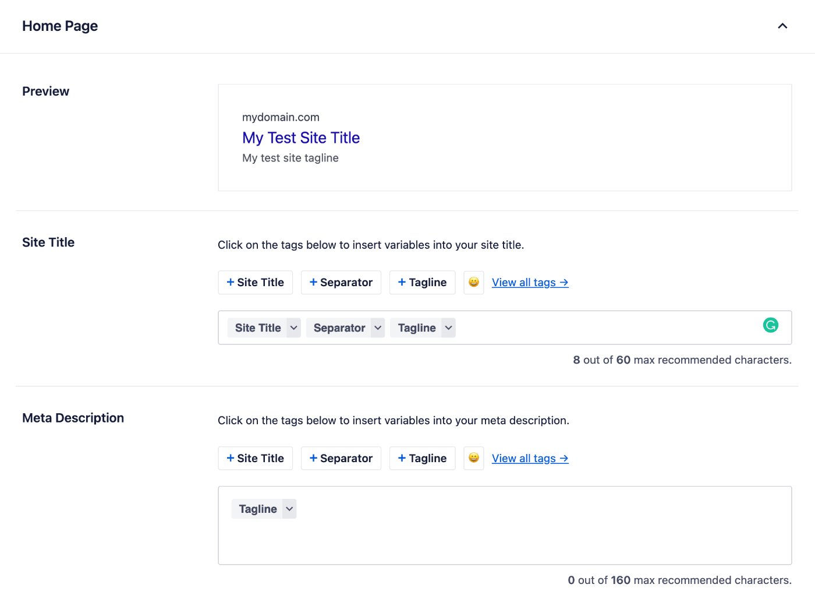Add Site Title tag to meta description
The image size is (815, 616).
pyautogui.click(x=256, y=458)
